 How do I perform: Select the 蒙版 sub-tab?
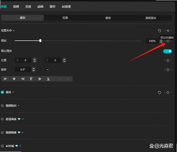[x=108, y=18]
